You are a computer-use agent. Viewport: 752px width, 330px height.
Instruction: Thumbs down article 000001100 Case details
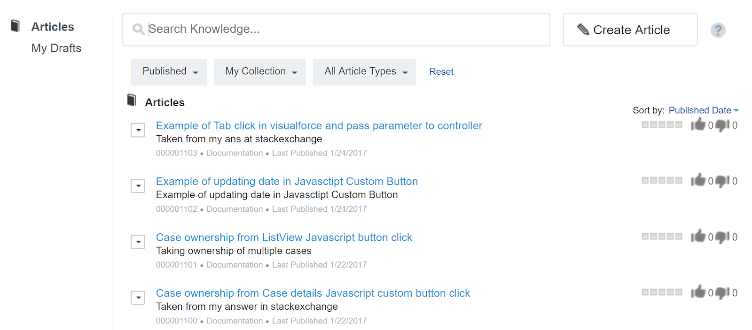click(x=722, y=293)
